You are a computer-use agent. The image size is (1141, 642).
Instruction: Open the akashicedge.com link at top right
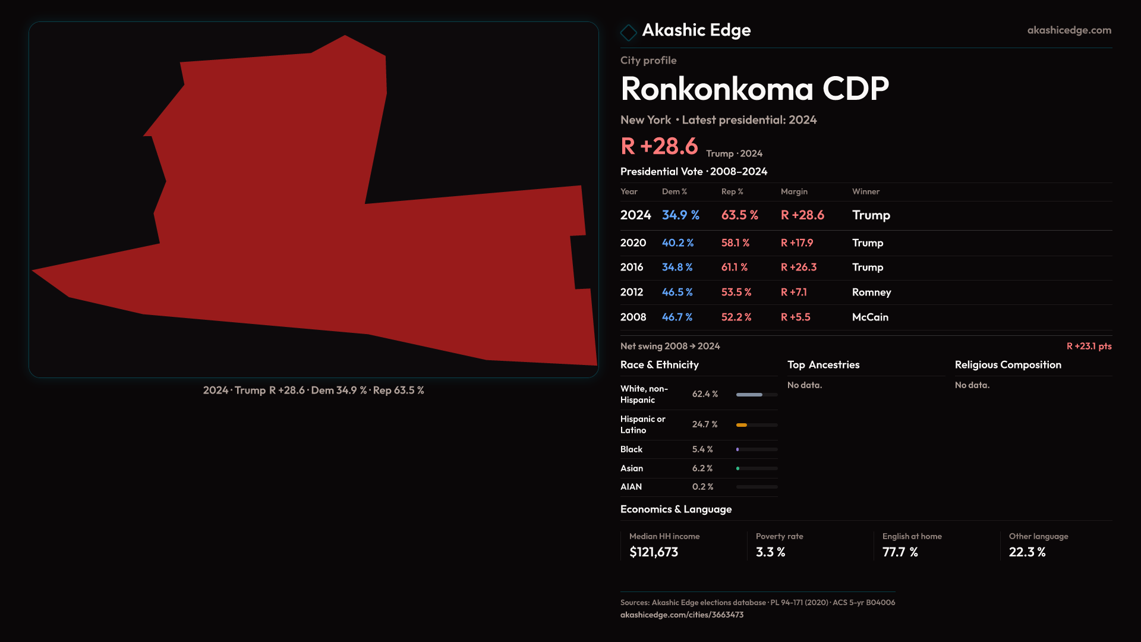(1068, 30)
